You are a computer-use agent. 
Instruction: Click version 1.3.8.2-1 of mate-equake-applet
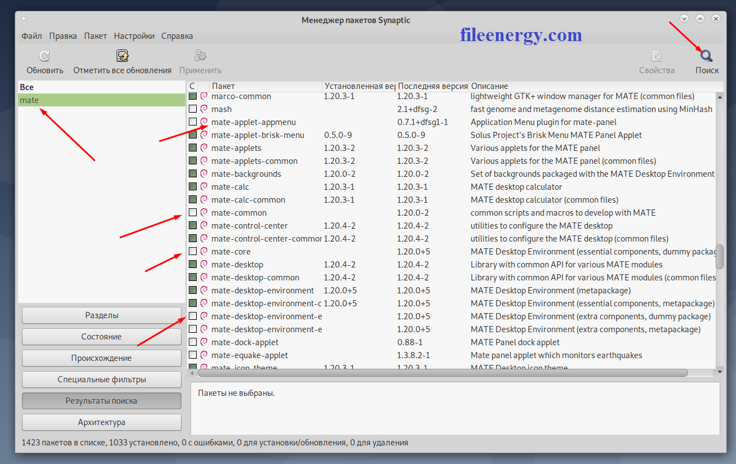click(x=413, y=355)
